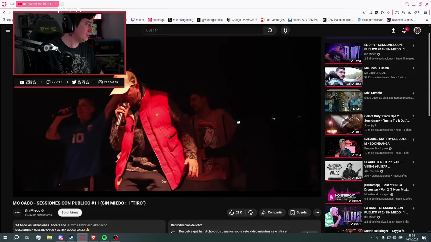431x242 pixels.
Task: Click the Opera pinboard pin icon
Action: [x=364, y=12]
